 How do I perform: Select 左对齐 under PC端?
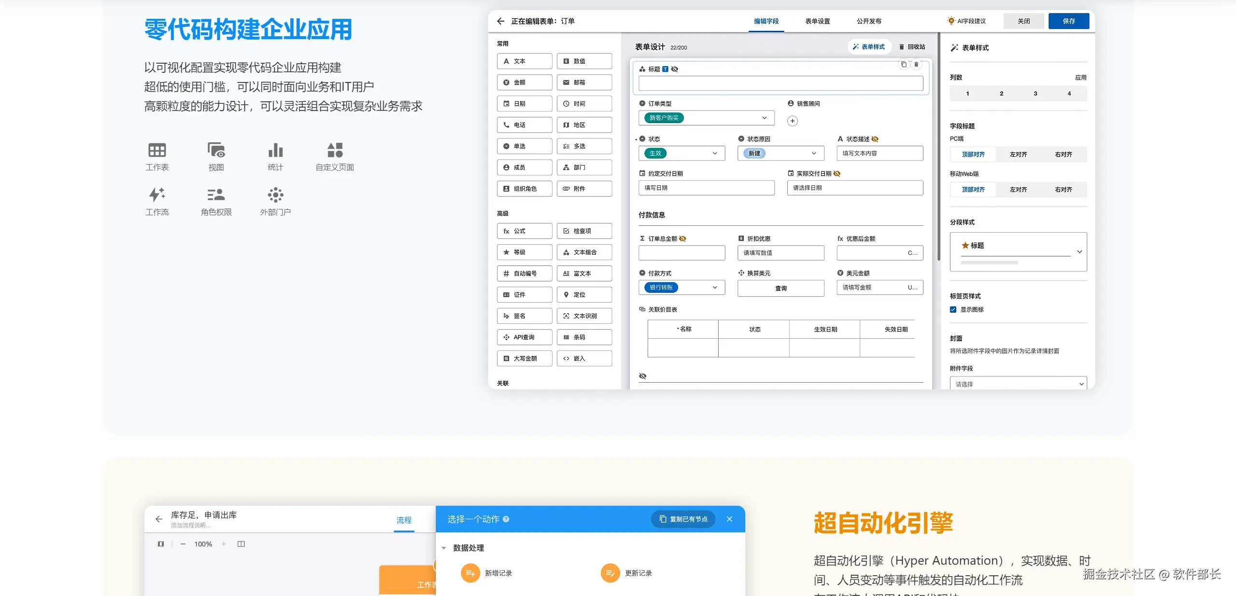pos(1018,154)
